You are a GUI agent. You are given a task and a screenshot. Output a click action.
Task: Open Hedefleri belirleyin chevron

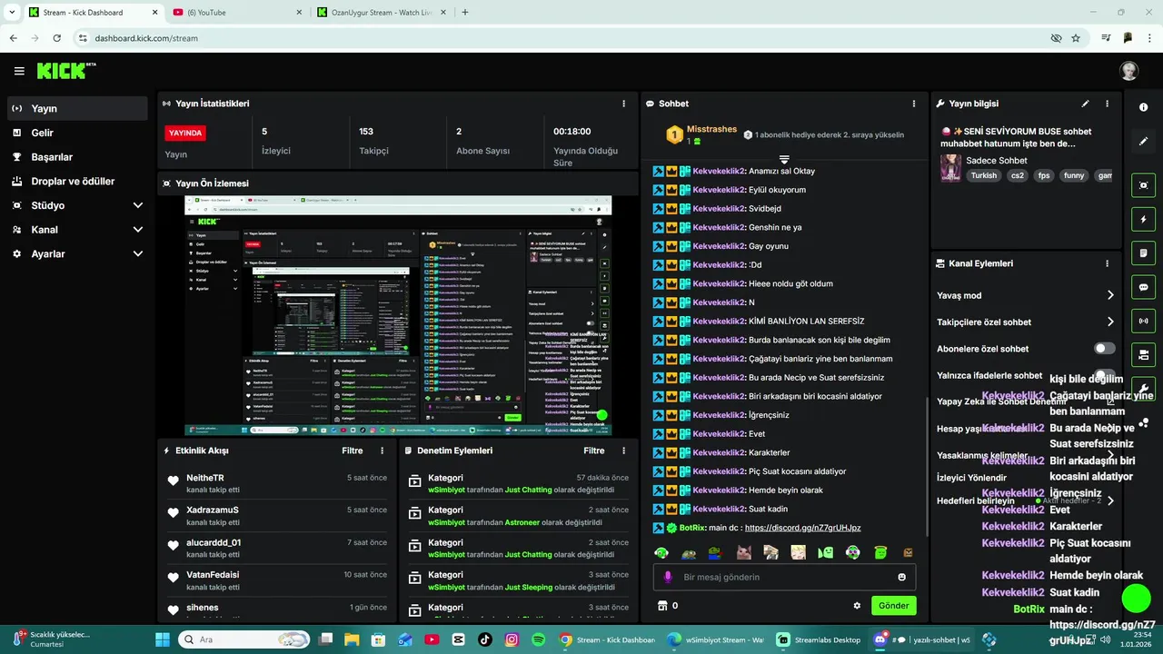click(x=1110, y=500)
